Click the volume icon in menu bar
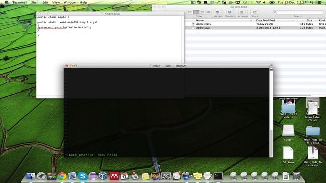The image size is (326, 183). click(x=264, y=2)
